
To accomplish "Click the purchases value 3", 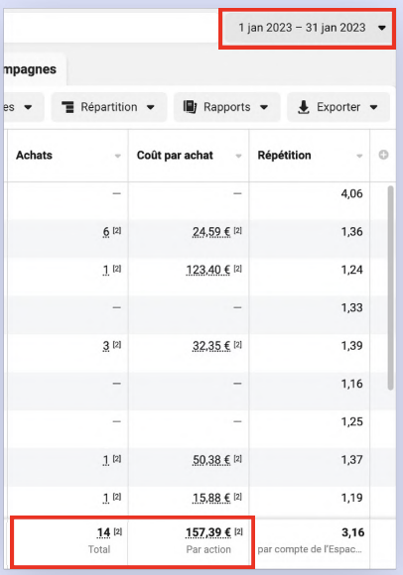I will pyautogui.click(x=106, y=346).
